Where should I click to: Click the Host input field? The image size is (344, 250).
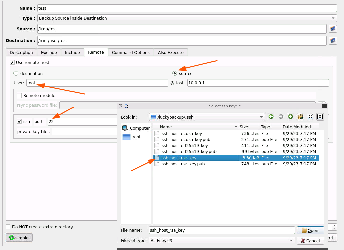(258, 83)
